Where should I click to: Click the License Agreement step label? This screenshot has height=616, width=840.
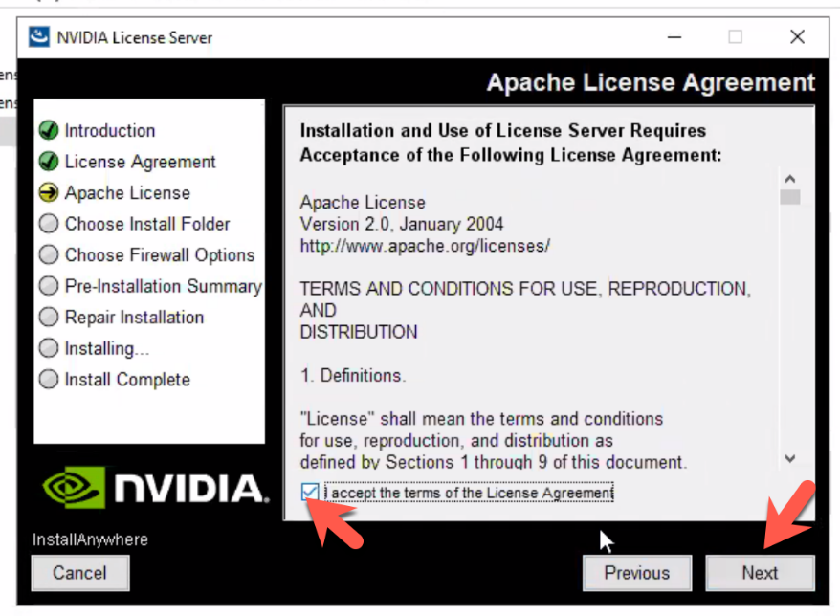(140, 162)
